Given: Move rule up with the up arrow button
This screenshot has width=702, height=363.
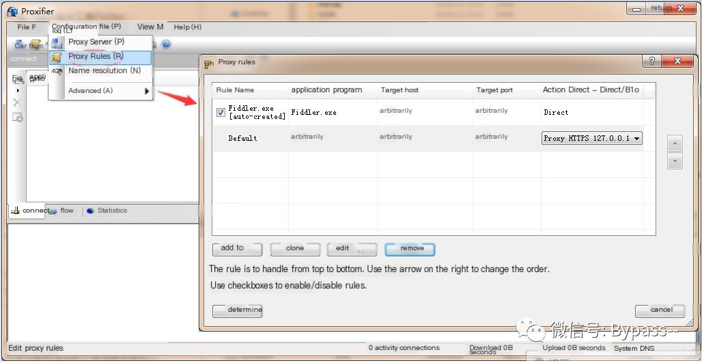Looking at the screenshot, I should [675, 144].
